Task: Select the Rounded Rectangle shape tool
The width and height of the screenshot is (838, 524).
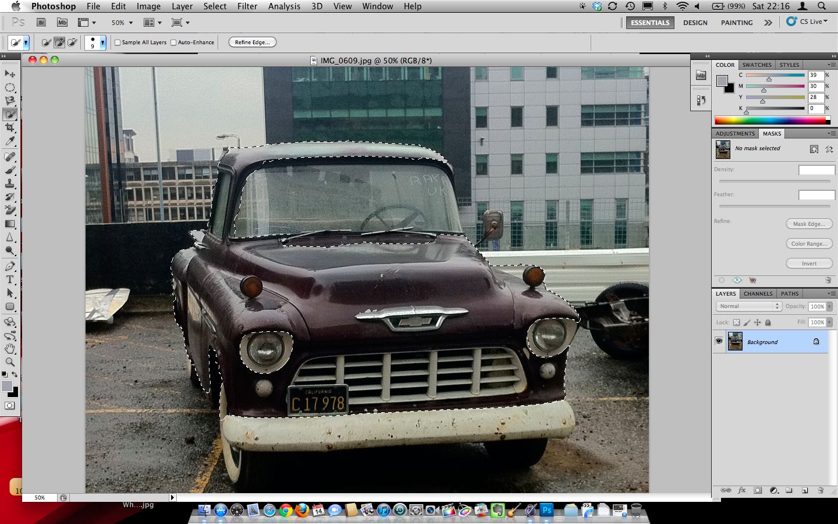Action: [x=10, y=306]
